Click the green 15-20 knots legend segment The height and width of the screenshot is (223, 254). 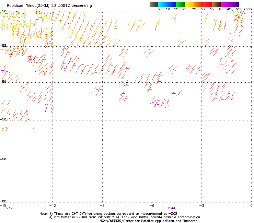(181, 4)
